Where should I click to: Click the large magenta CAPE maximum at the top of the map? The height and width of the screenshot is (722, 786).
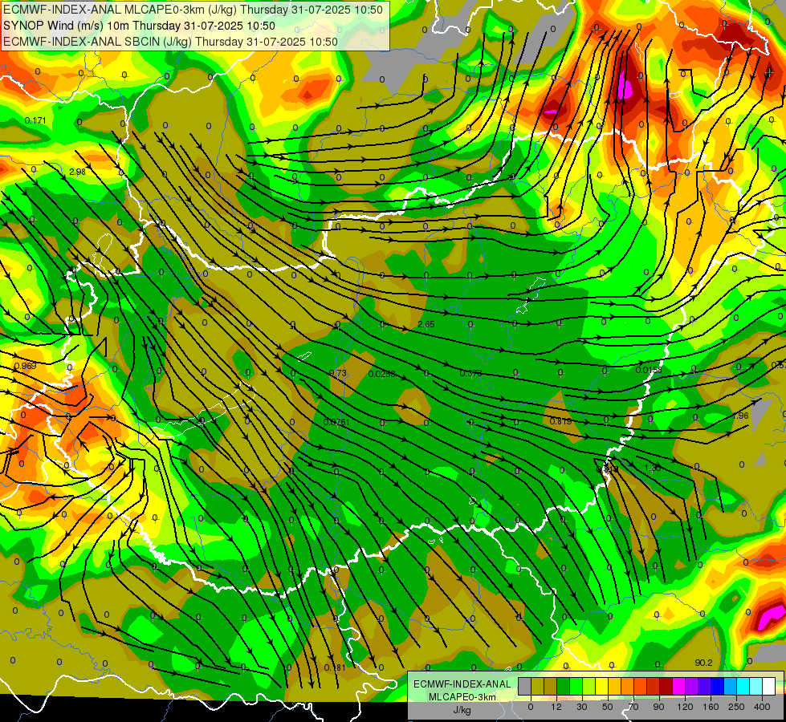[x=625, y=86]
